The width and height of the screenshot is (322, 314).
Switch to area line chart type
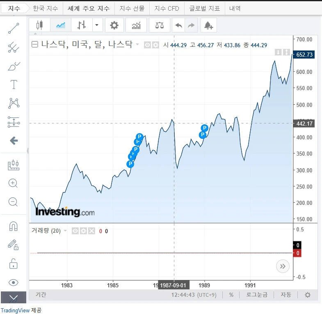61,25
